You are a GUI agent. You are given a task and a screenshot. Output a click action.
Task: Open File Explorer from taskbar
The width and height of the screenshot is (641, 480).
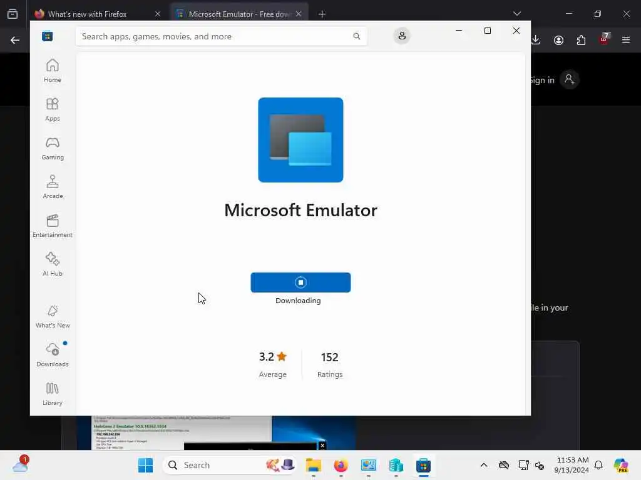point(314,465)
